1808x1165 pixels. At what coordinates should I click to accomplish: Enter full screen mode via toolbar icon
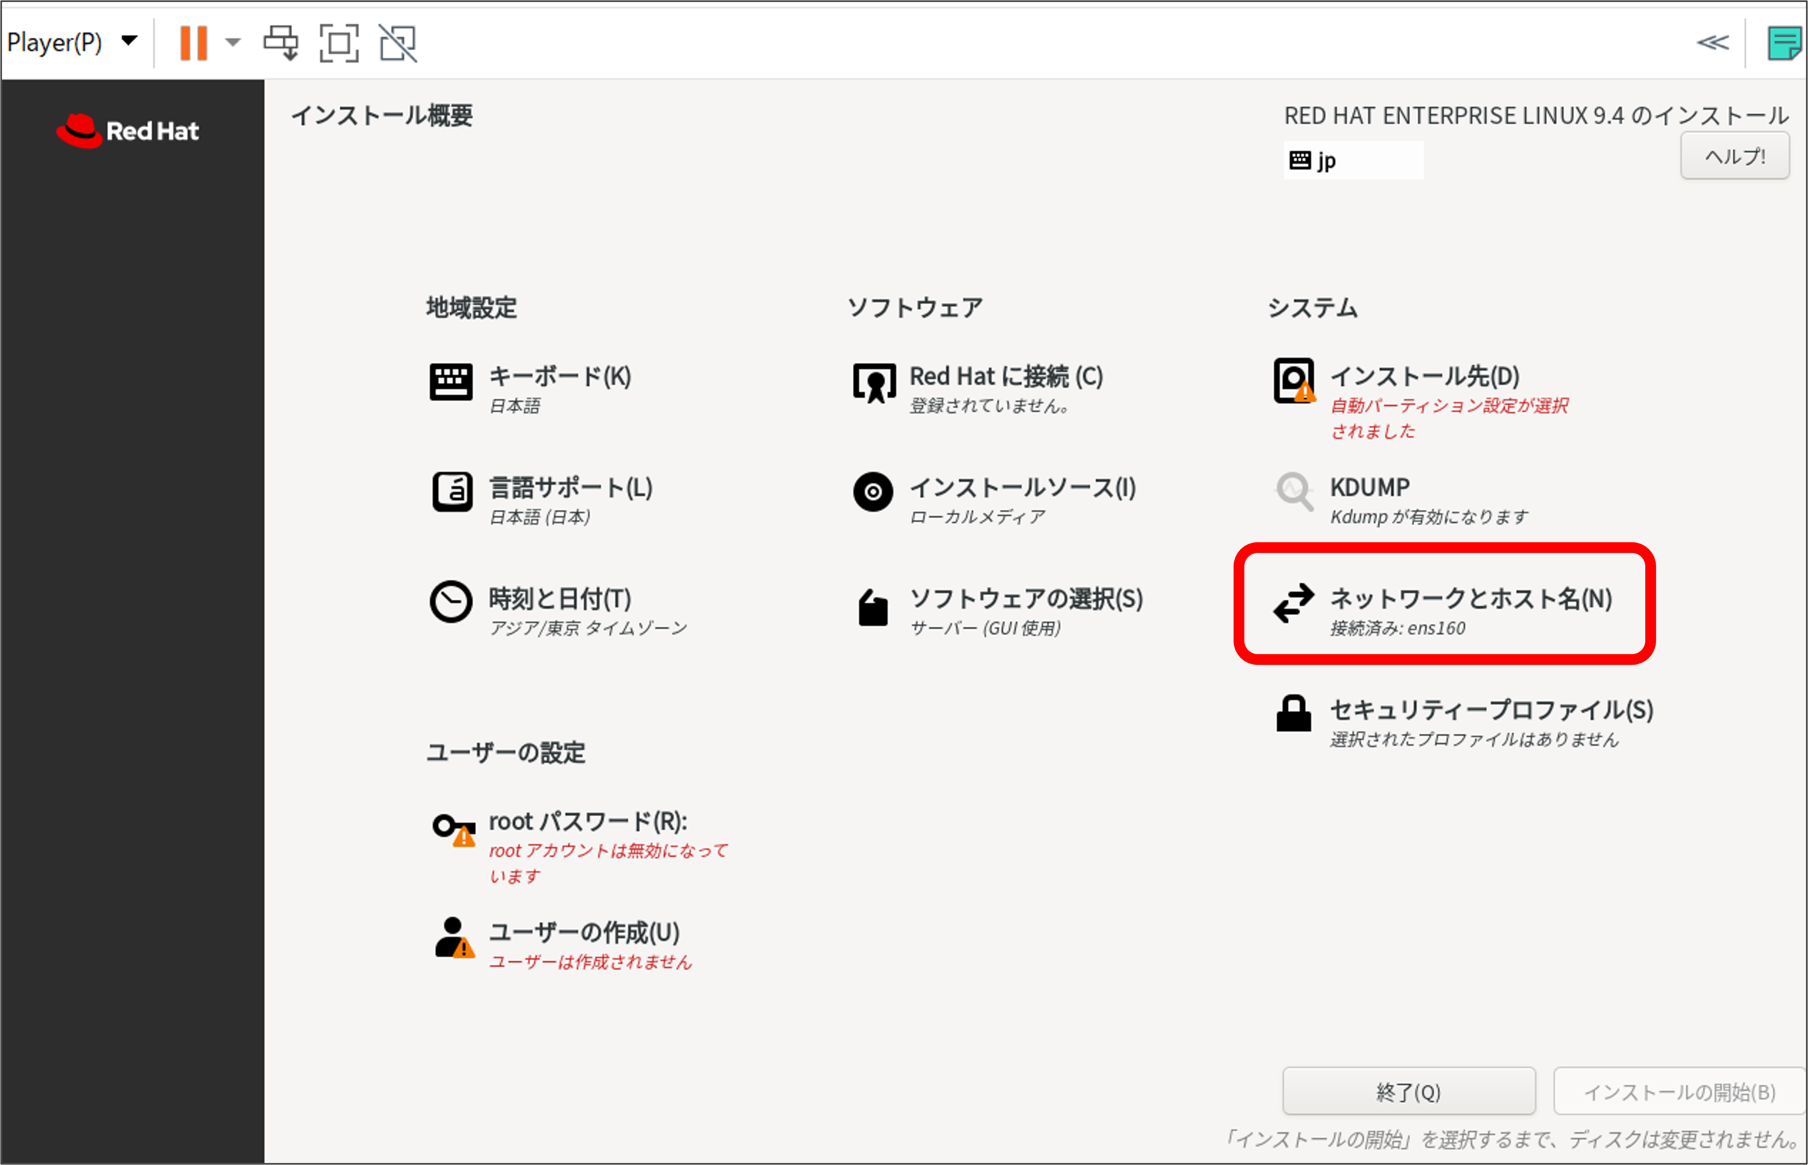tap(339, 43)
